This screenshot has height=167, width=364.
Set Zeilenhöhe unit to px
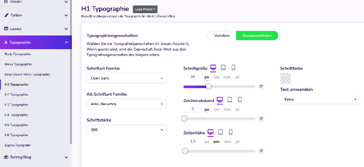point(207,142)
